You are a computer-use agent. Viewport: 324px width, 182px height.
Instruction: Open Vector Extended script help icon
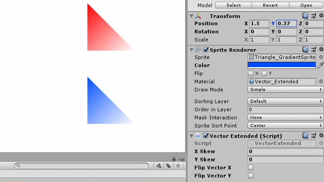pos(305,136)
